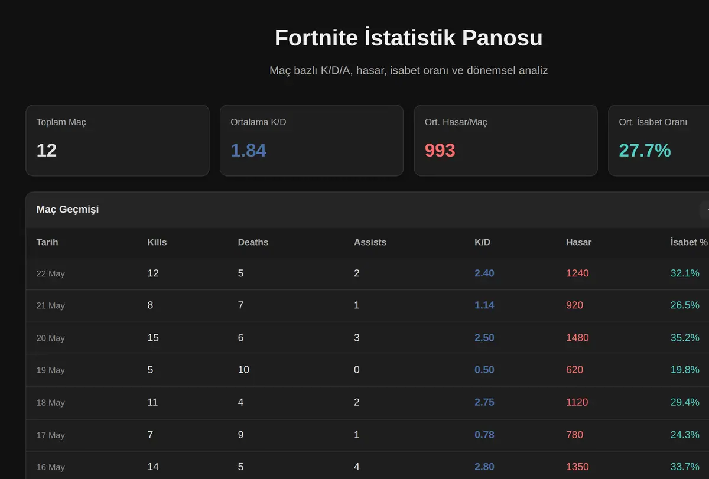Screen dimensions: 709x479
Task: Click the 4 assists cell for 16 May
Action: [x=357, y=467]
